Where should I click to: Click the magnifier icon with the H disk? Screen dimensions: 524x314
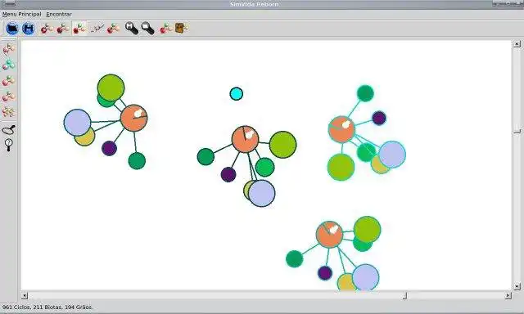(131, 29)
